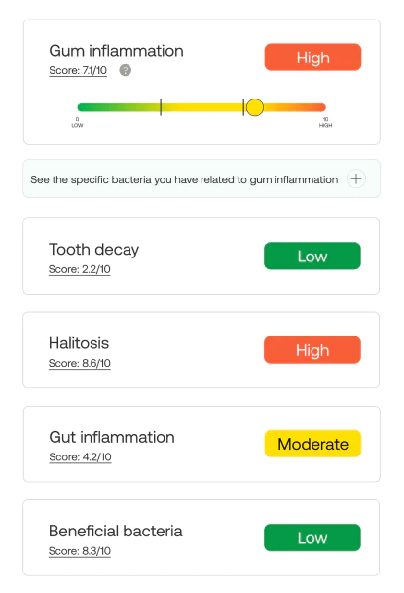Expand the Tooth decay card title
The width and height of the screenshot is (404, 593).
(94, 250)
